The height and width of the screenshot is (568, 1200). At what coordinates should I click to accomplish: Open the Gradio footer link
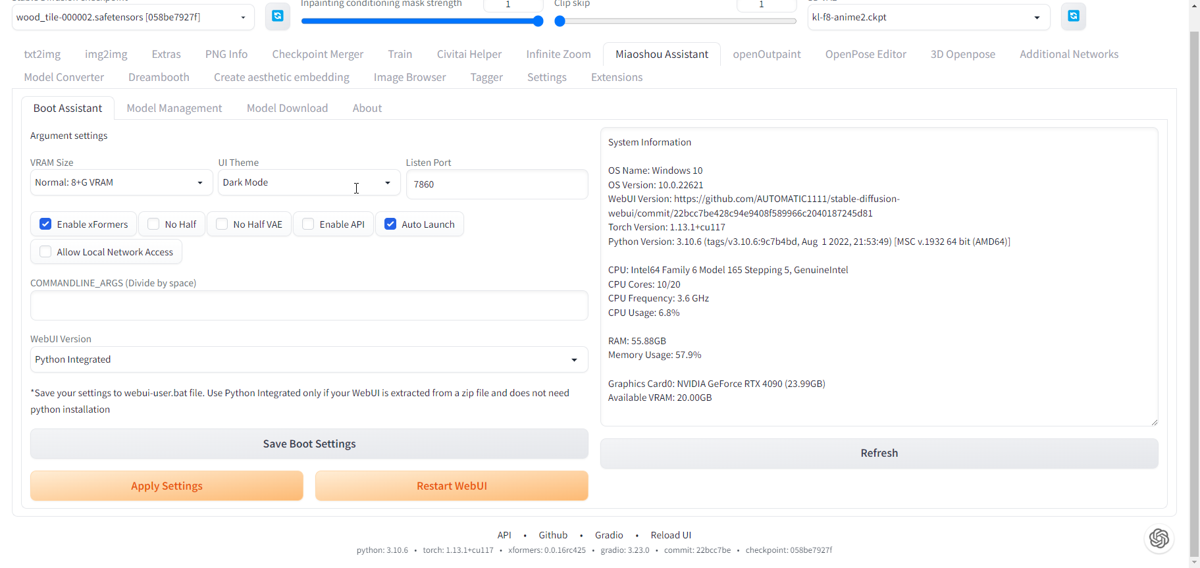(x=609, y=535)
